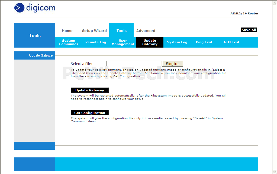Click the scrollbar up arrow
The width and height of the screenshot is (277, 174).
[275, 2]
